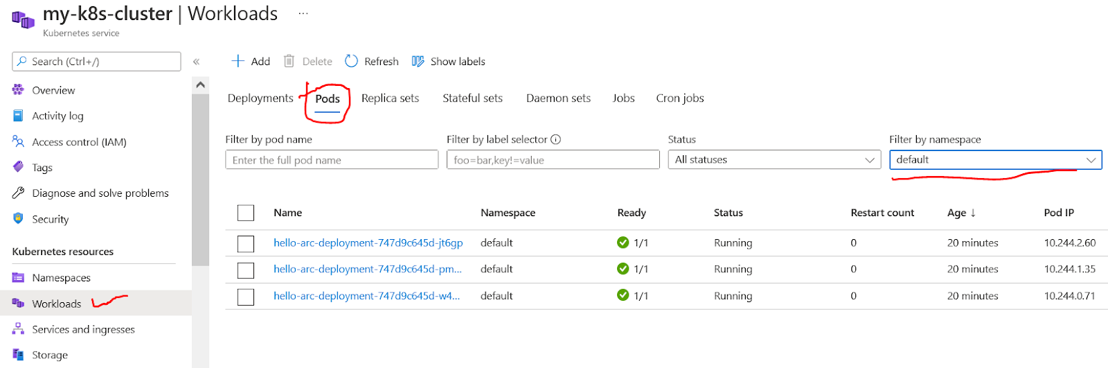Sort table by Restart count header
Image resolution: width=1108 pixels, height=368 pixels.
pos(882,213)
